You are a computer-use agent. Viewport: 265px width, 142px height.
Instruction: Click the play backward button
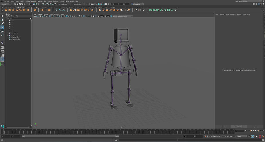tap(253, 131)
